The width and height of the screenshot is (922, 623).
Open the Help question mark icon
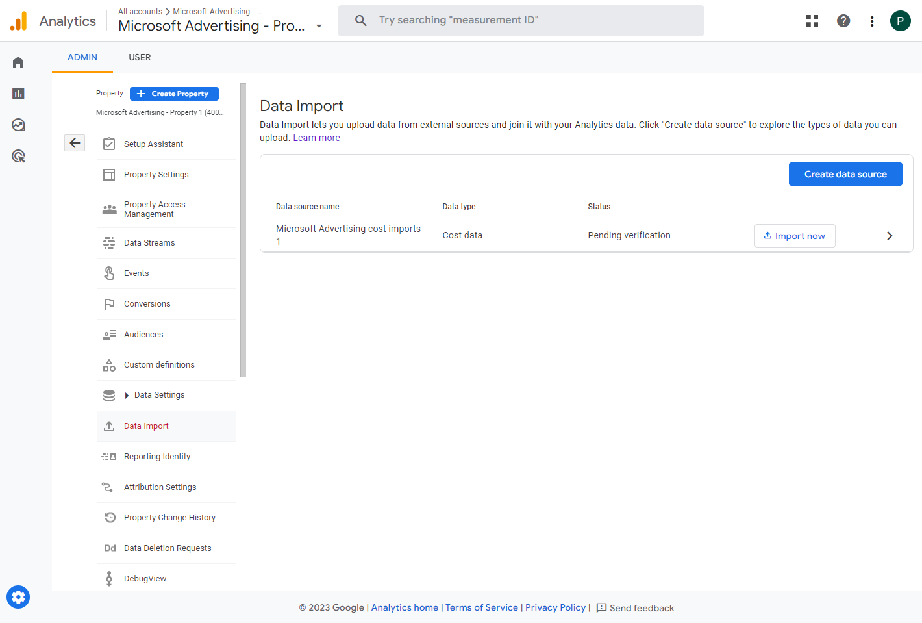(x=843, y=21)
